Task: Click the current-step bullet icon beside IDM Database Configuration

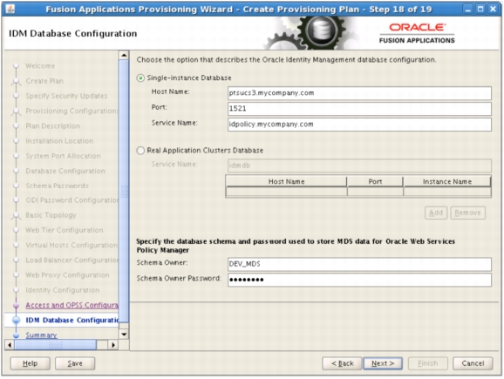Action: [16, 321]
